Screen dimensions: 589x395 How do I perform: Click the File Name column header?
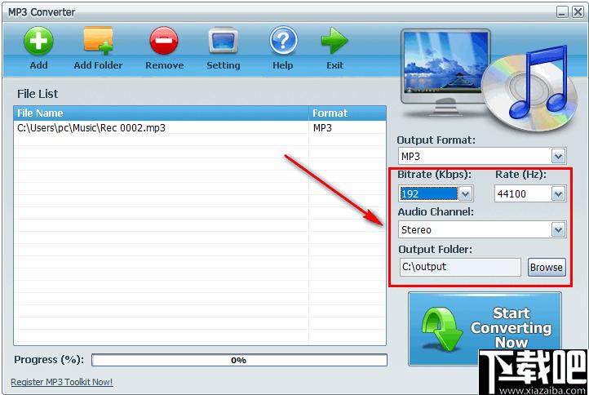[161, 113]
